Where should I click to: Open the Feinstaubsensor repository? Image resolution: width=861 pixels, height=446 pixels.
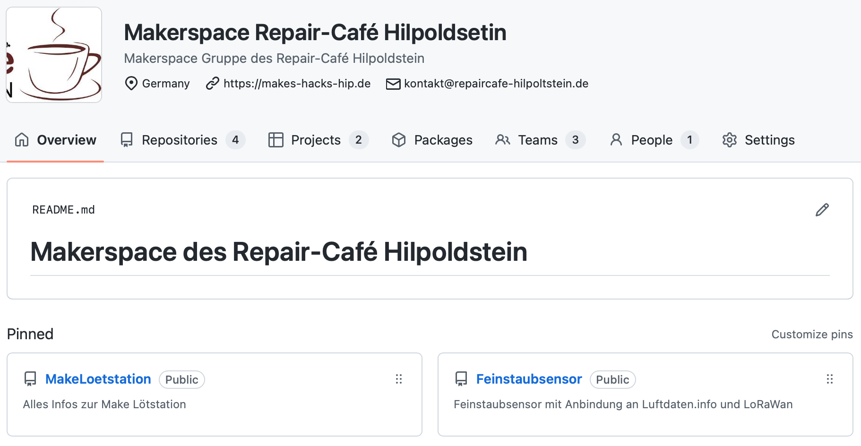pyautogui.click(x=529, y=379)
